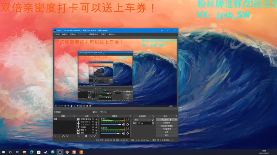
Task: Open the 文件(F) menu
Action: [x=57, y=34]
